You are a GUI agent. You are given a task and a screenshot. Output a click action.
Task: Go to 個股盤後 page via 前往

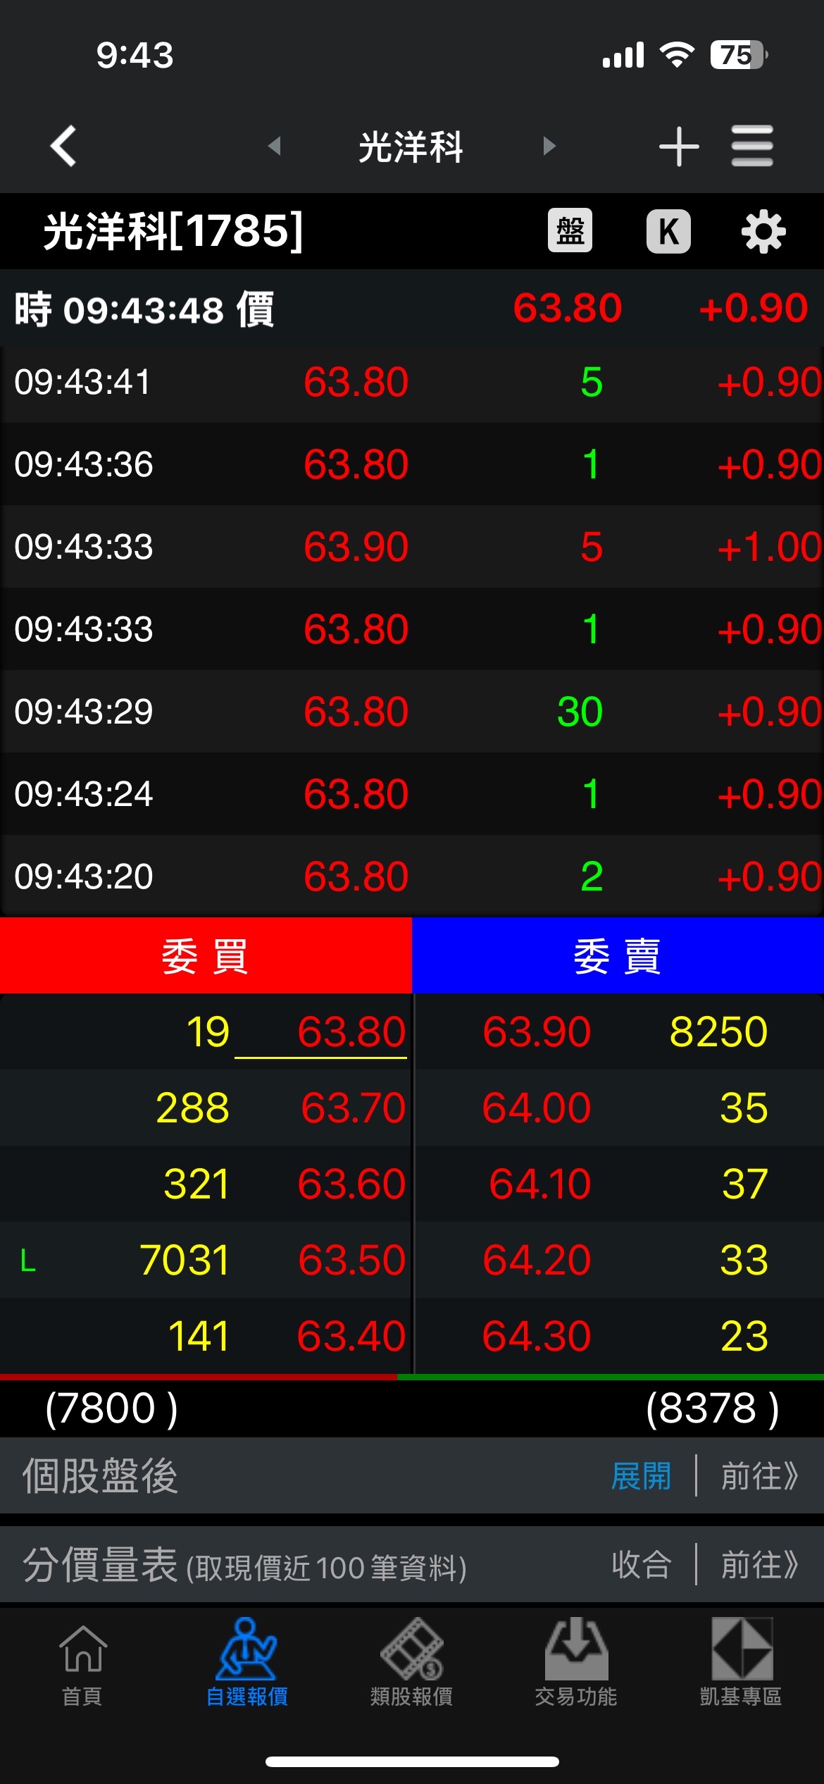(x=760, y=1476)
